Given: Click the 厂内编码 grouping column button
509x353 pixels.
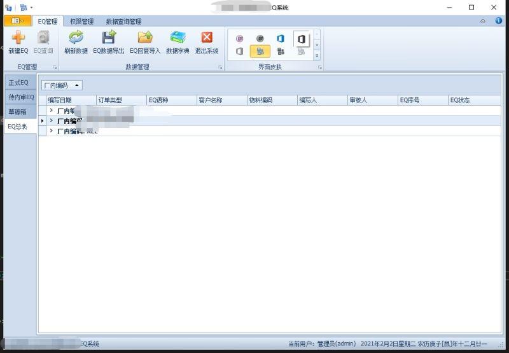Looking at the screenshot, I should pyautogui.click(x=62, y=85).
